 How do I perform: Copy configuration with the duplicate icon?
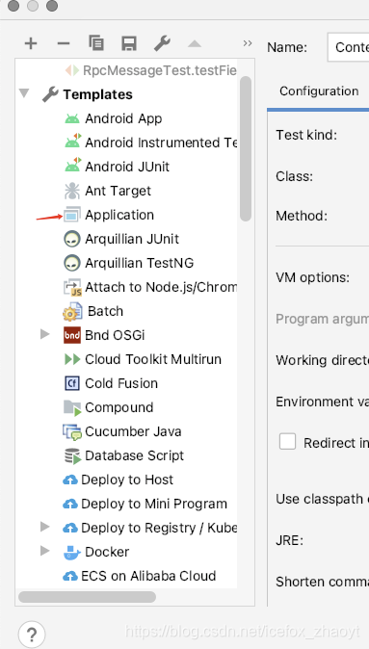(x=96, y=43)
